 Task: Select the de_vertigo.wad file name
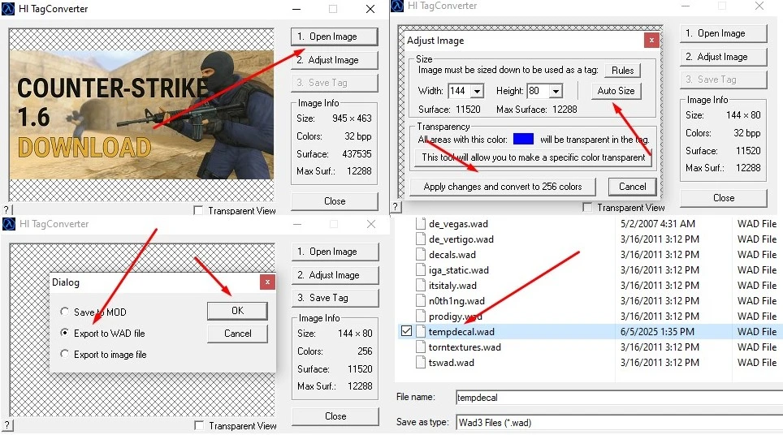tap(461, 239)
